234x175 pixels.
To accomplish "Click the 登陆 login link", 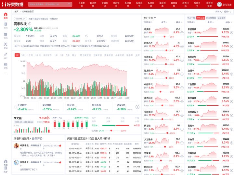I will click(x=225, y=5).
